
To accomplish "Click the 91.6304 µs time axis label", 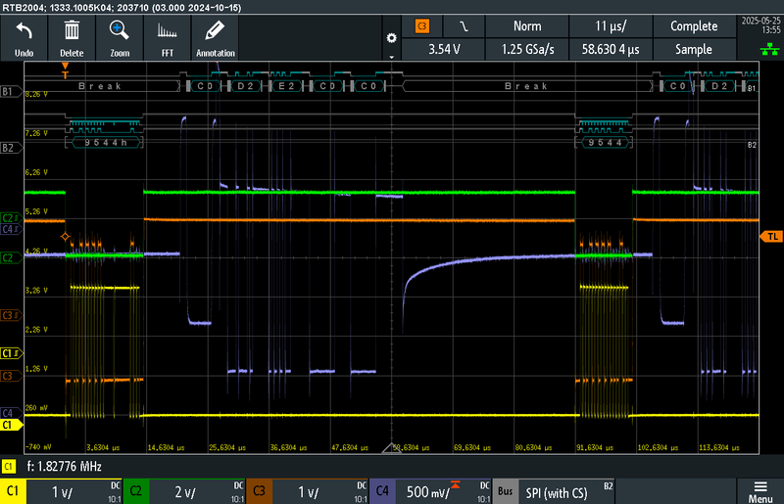I will [595, 447].
